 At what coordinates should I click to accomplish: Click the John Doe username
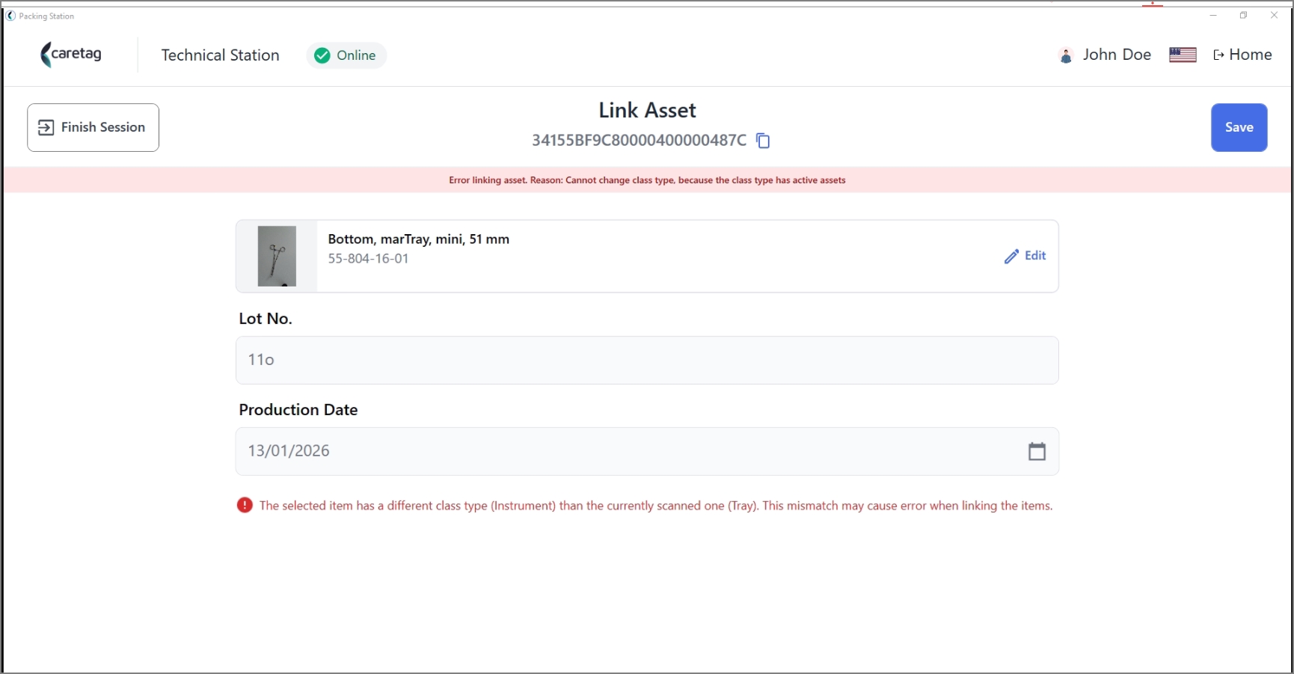1117,55
